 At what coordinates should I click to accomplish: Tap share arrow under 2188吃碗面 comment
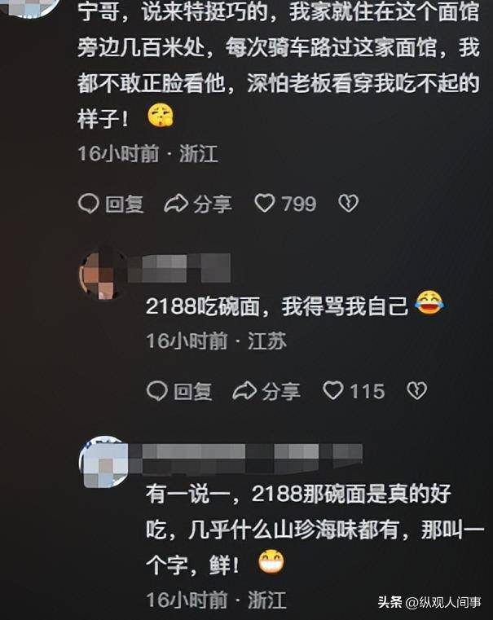click(x=244, y=391)
